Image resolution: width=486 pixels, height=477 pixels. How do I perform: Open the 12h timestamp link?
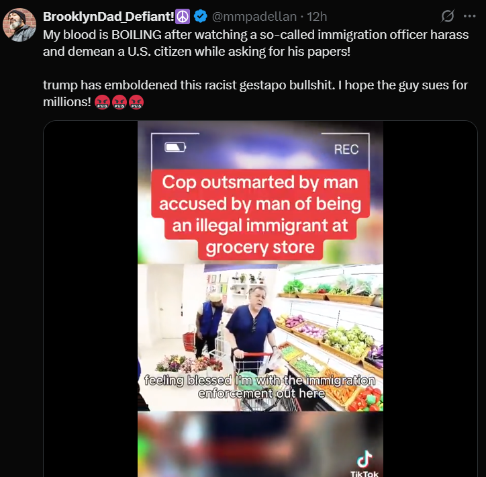tap(317, 16)
